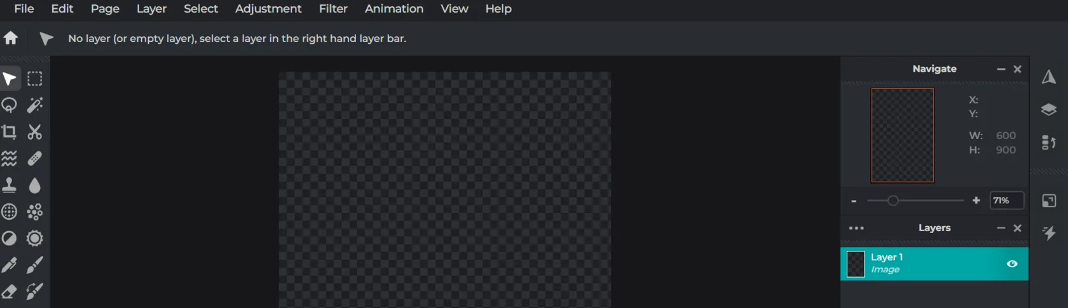Select the Marquee selection tool
Screen dimensions: 1068x308
35,79
